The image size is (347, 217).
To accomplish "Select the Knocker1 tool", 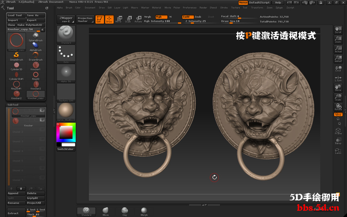I will tap(35, 66).
